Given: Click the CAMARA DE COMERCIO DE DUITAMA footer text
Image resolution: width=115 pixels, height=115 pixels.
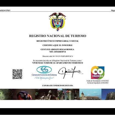Looking at the screenshot, I should pyautogui.click(x=58, y=86).
